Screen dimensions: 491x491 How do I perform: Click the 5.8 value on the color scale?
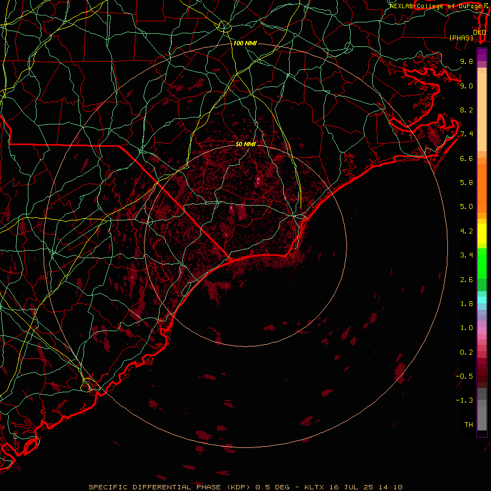pos(466,183)
